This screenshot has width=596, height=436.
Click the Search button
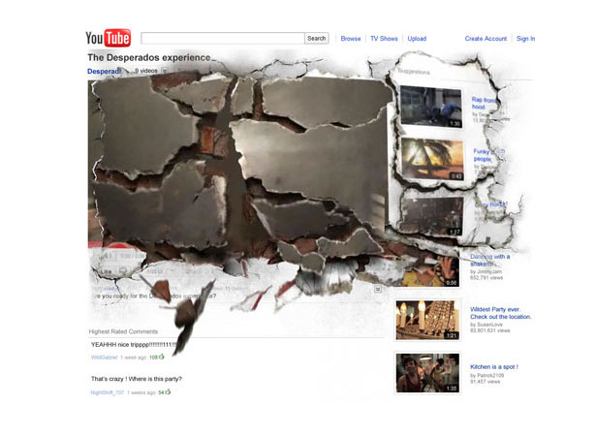(x=317, y=39)
